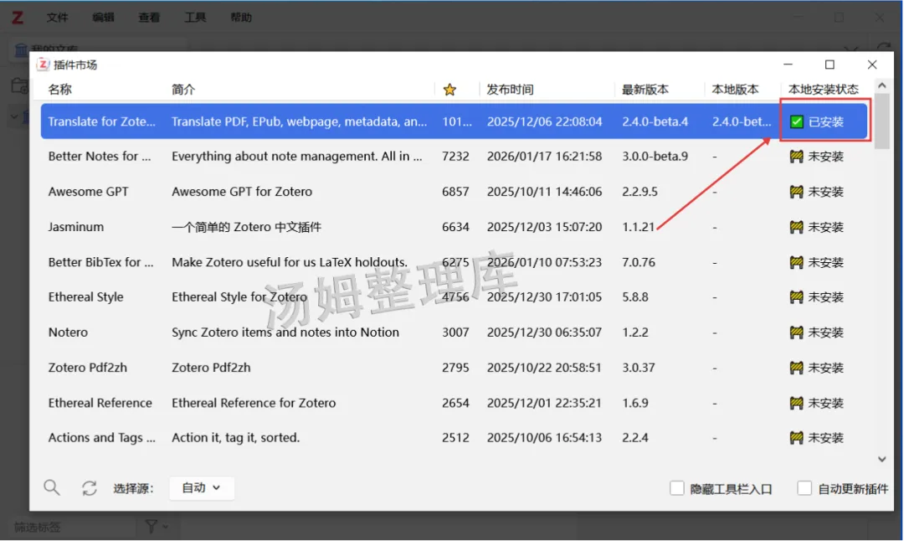Sort by the 名称 column header
Image resolution: width=904 pixels, height=541 pixels.
coord(60,90)
